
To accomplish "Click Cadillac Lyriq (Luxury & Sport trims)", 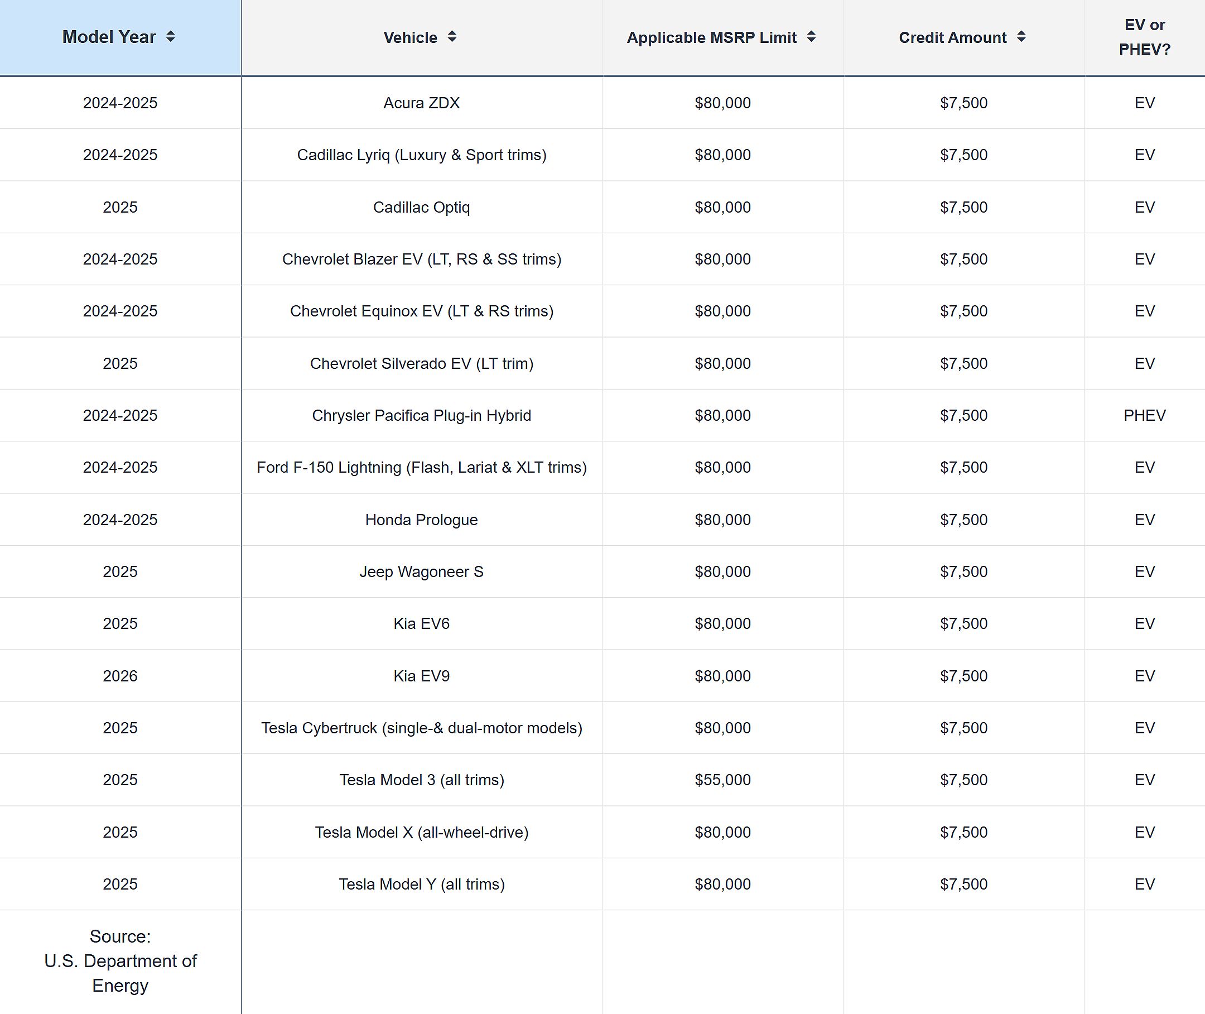I will [x=422, y=155].
